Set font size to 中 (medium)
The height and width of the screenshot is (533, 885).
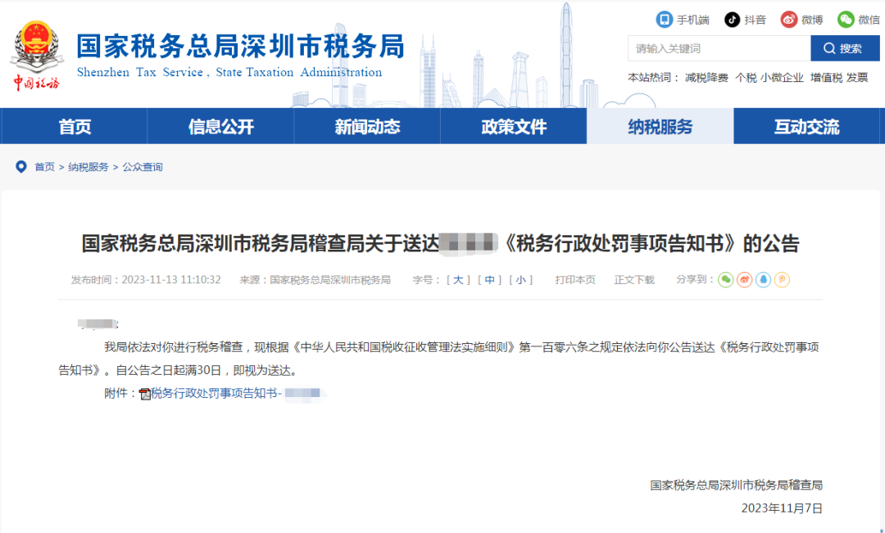[x=490, y=280]
